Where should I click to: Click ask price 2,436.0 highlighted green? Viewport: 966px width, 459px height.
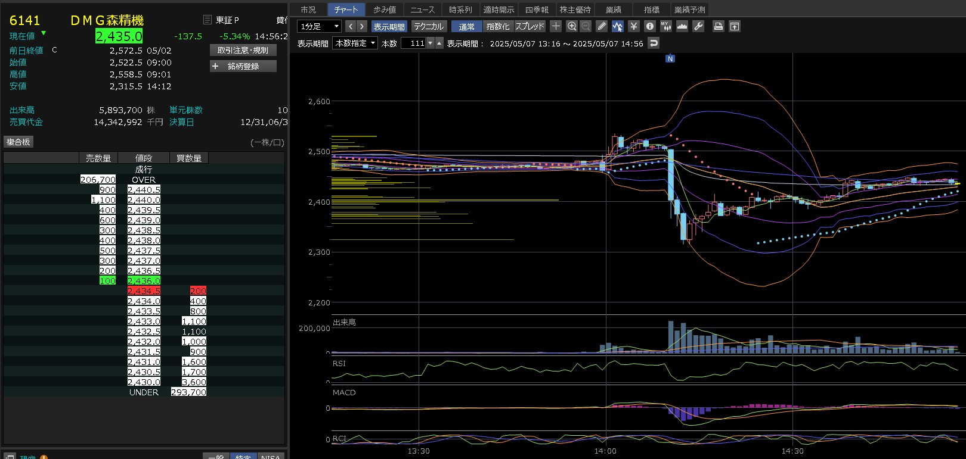(x=144, y=280)
